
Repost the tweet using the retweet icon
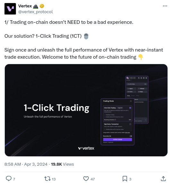(47, 179)
